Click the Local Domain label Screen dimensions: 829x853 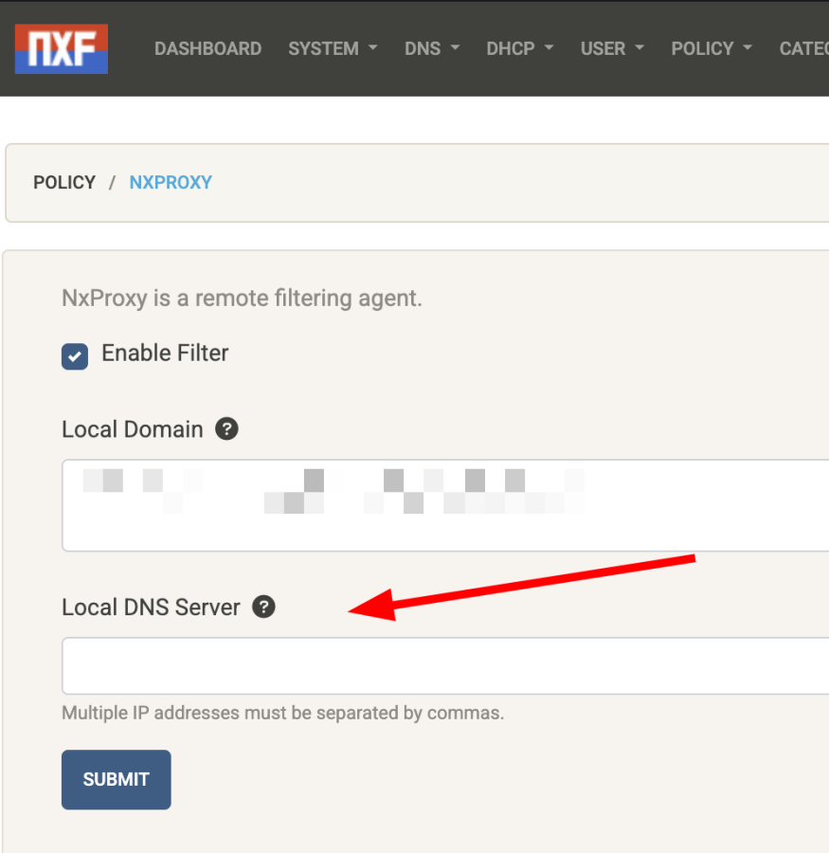click(133, 429)
